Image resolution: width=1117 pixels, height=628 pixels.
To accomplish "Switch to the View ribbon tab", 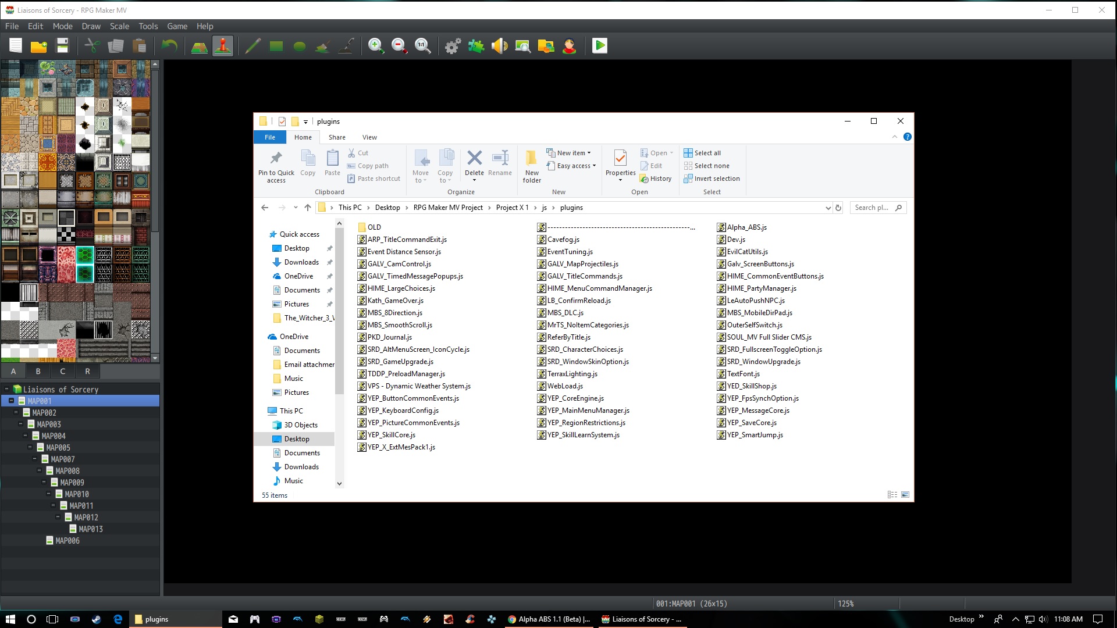I will pyautogui.click(x=369, y=137).
